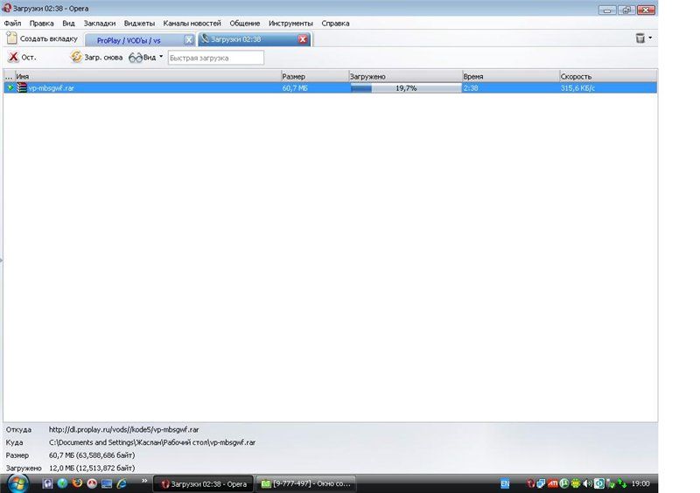
Task: Sort by Загружено column header
Action: [x=405, y=76]
